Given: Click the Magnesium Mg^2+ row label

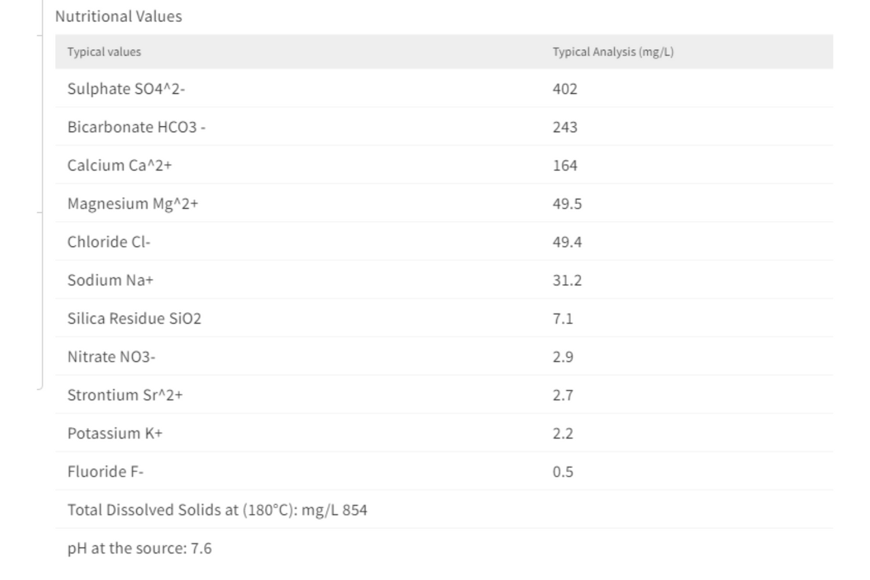Looking at the screenshot, I should pos(133,203).
